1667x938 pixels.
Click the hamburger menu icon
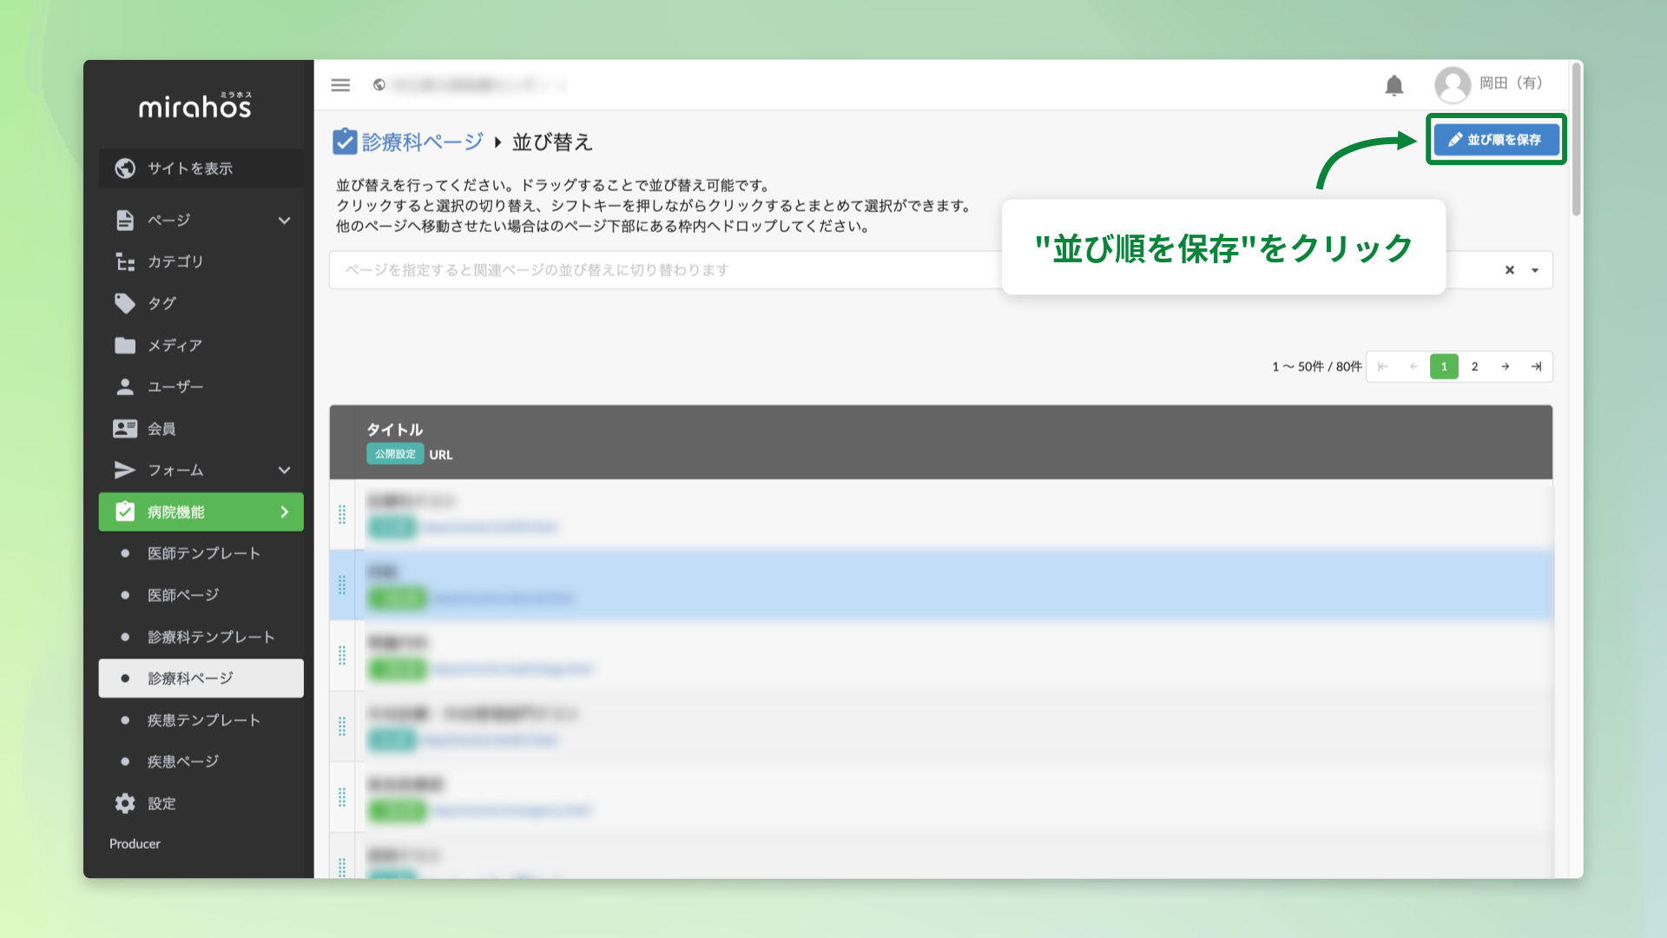[x=340, y=85]
